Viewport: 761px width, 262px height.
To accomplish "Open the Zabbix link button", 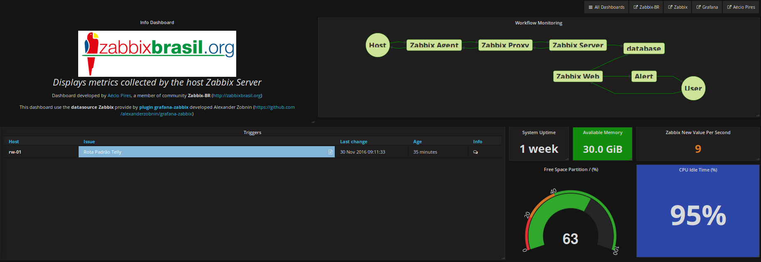I will click(x=677, y=7).
